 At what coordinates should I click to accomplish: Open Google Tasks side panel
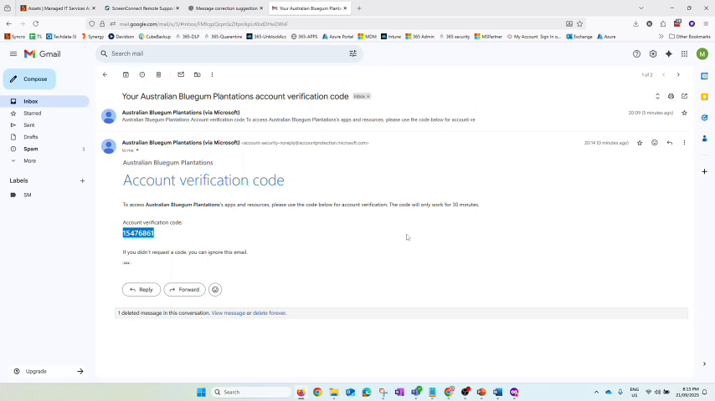point(704,118)
